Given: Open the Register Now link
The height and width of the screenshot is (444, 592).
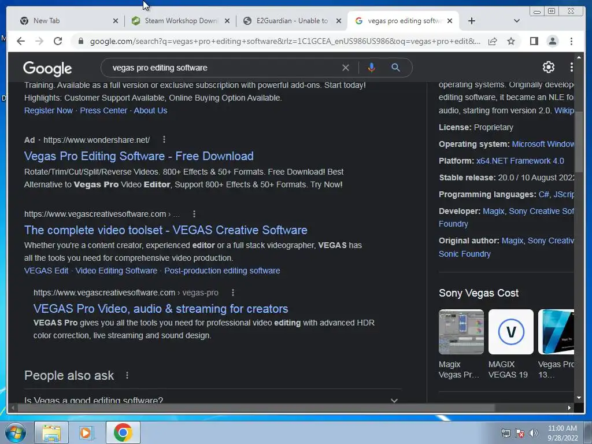Looking at the screenshot, I should 49,110.
